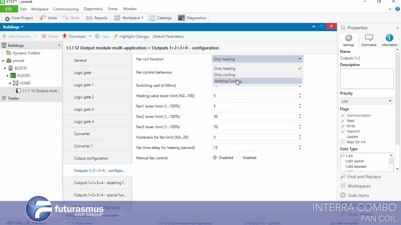The image size is (401, 225).
Task: Open the Priority dropdown showing Low
Action: pos(366,101)
